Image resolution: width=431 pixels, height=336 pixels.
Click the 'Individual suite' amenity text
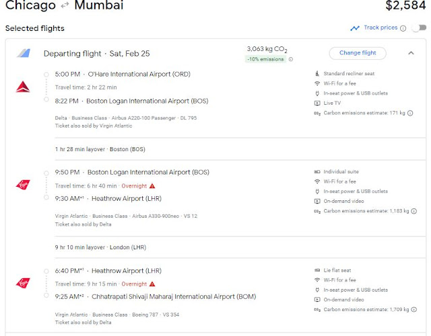click(x=341, y=172)
